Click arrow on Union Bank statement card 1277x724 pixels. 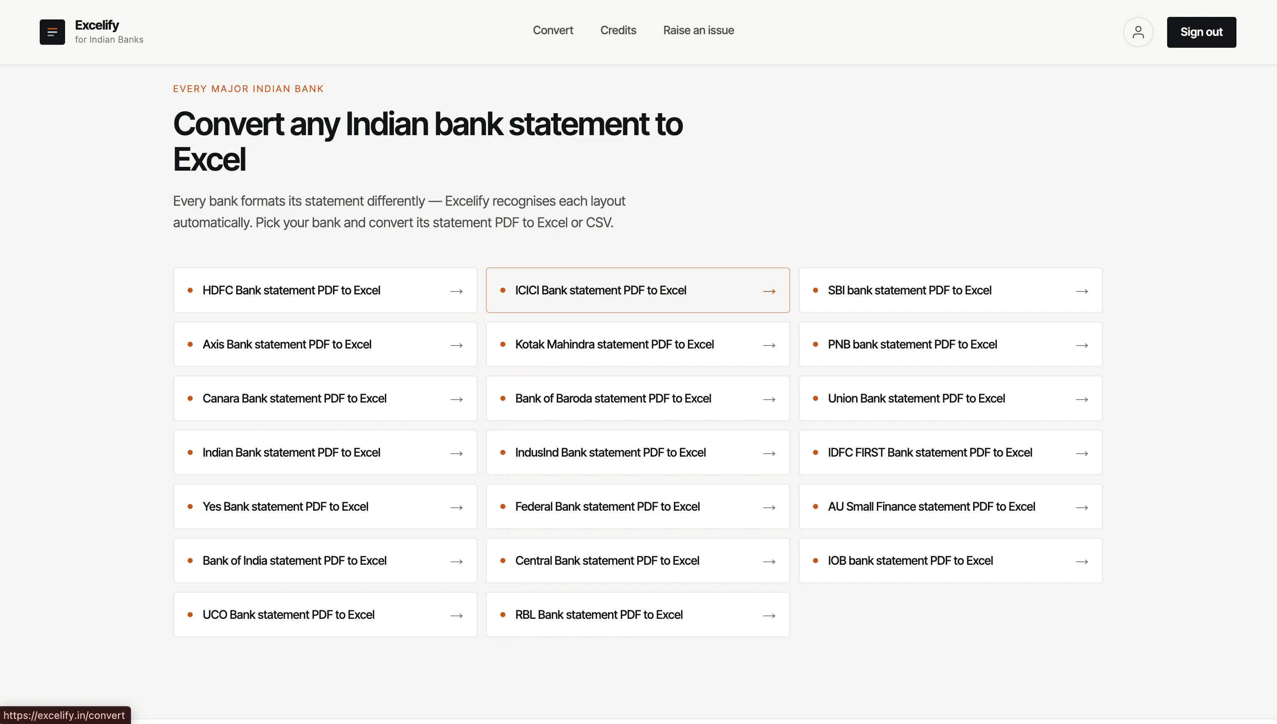pos(1082,399)
